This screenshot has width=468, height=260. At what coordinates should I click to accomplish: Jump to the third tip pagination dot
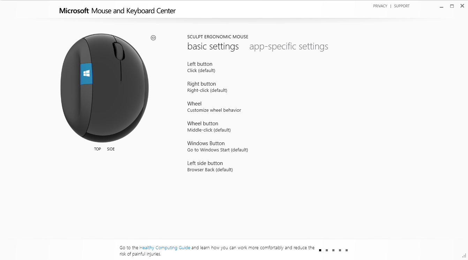click(333, 250)
